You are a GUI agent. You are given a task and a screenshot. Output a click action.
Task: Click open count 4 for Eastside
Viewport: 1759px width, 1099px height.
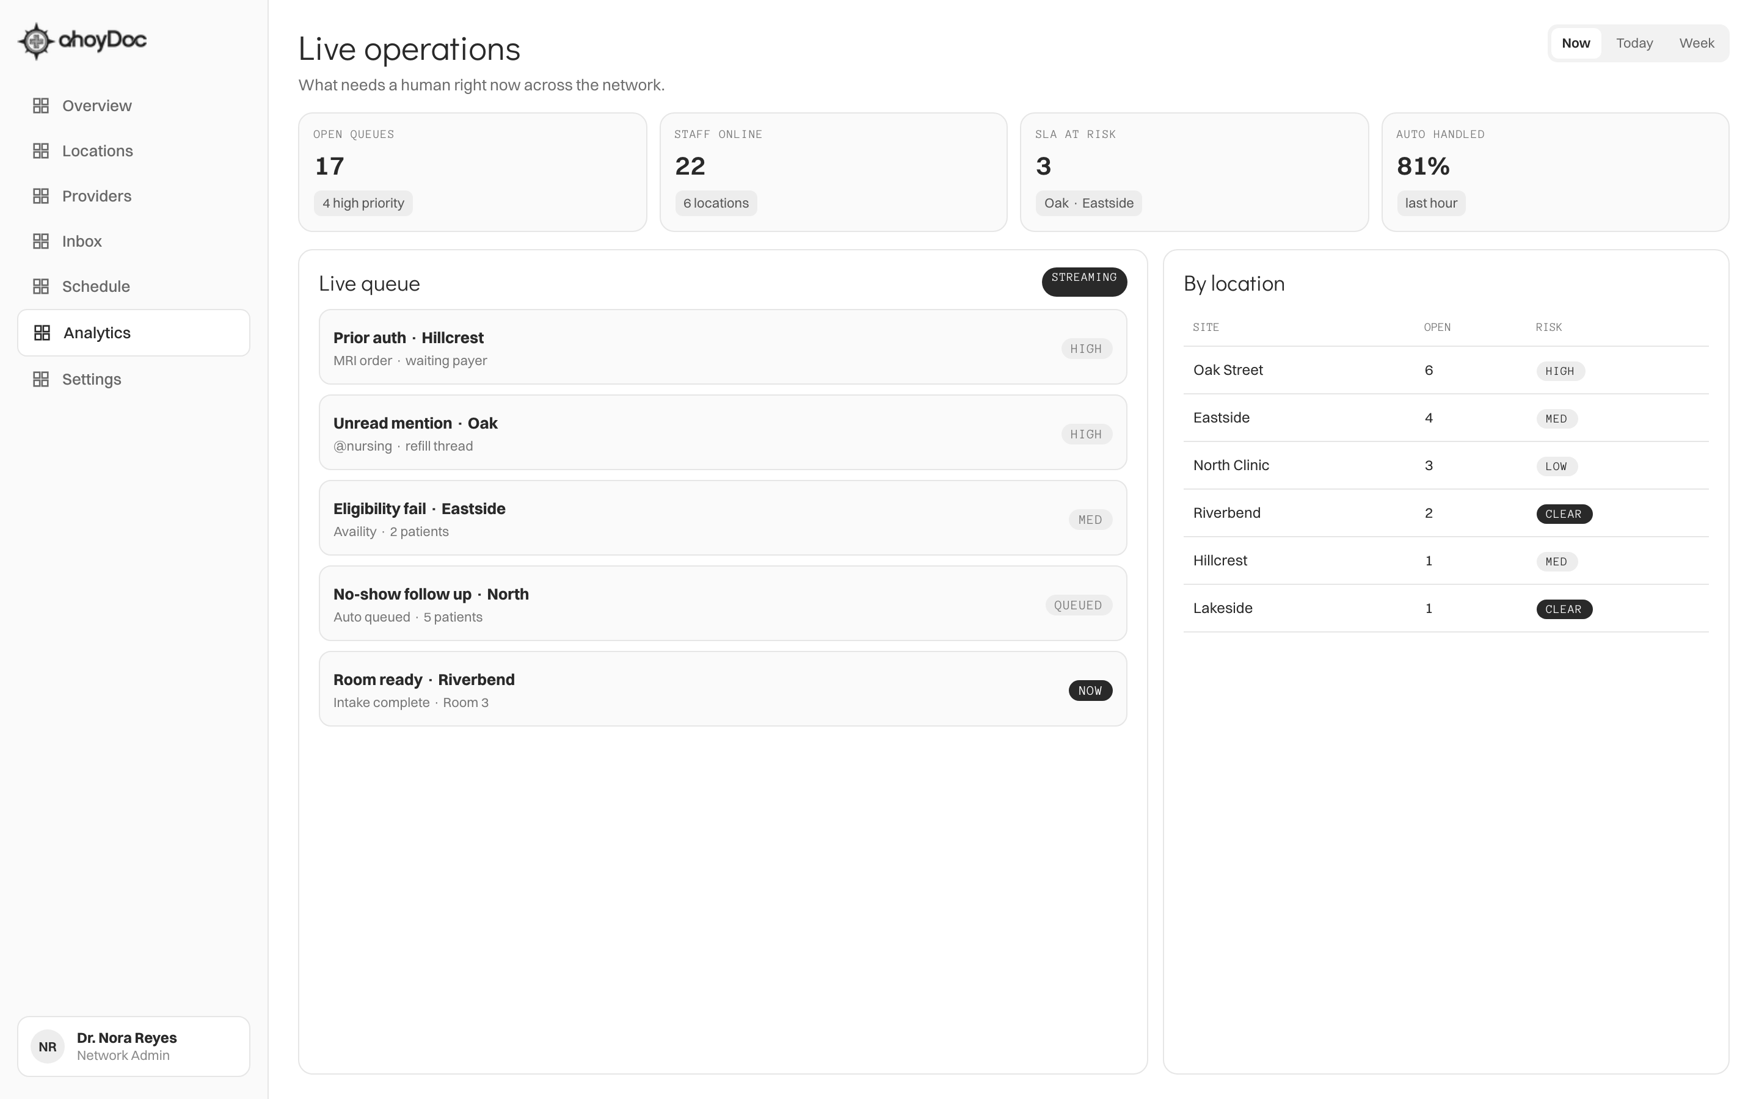click(x=1429, y=419)
